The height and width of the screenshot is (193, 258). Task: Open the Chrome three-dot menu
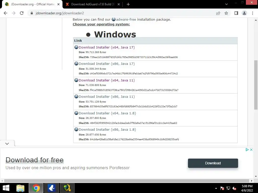252,13
